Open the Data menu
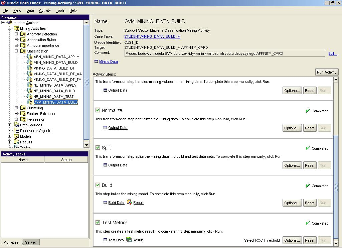 click(30, 10)
